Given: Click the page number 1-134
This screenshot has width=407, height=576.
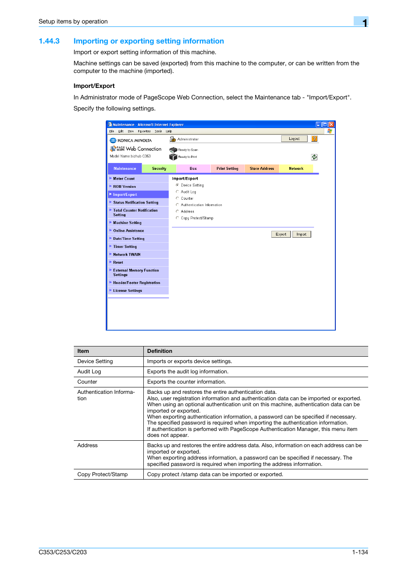Looking at the screenshot, I should [360, 552].
